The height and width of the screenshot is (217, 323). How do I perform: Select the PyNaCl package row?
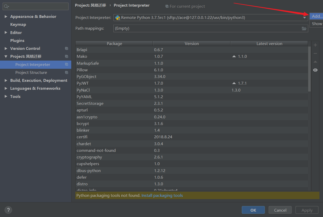(192, 90)
